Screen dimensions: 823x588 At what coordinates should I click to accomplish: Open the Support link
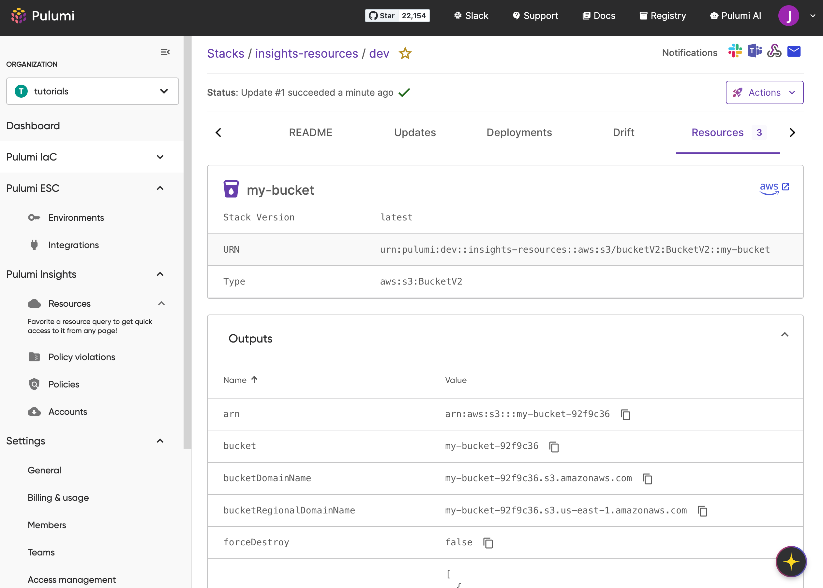[535, 16]
